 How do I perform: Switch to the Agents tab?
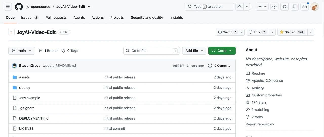point(79,18)
